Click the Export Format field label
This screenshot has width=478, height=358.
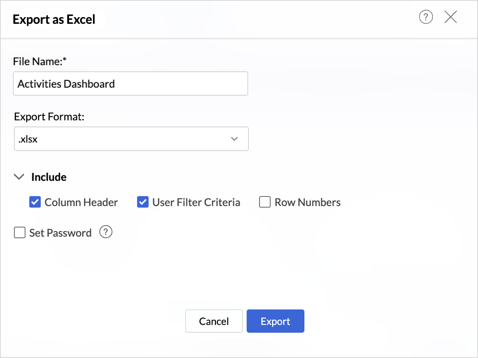(x=50, y=117)
